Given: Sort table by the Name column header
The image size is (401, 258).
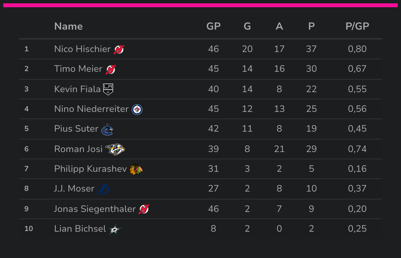Looking at the screenshot, I should [x=68, y=26].
